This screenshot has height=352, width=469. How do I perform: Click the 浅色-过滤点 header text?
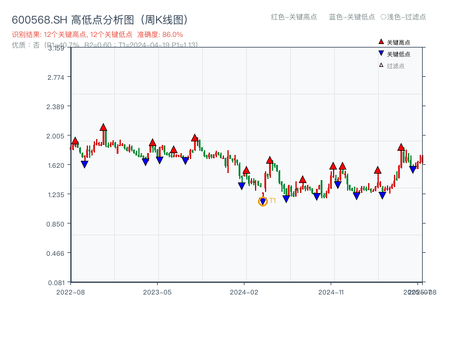coord(406,17)
